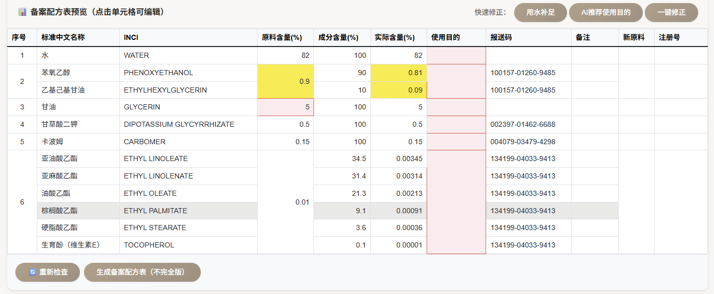Click DIPOTASSIUM GLYCYRRHIZATE cell
The image size is (714, 294).
[x=188, y=125]
